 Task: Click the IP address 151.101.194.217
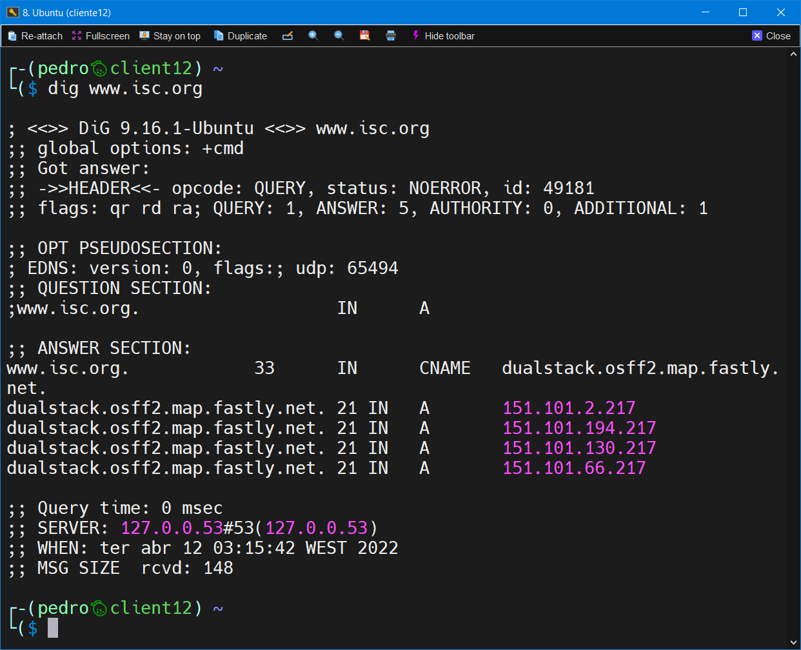(x=579, y=428)
